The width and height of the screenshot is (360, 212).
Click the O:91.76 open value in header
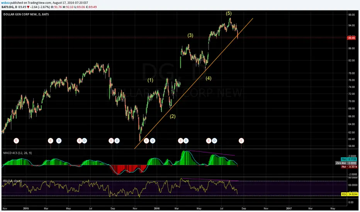(x=56, y=7)
